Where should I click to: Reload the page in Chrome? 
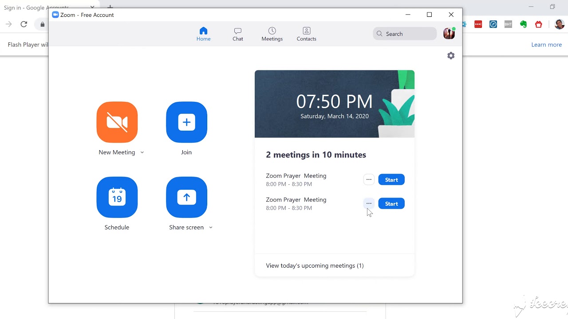click(24, 24)
